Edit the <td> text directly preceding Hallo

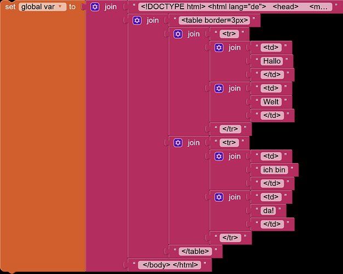point(271,48)
